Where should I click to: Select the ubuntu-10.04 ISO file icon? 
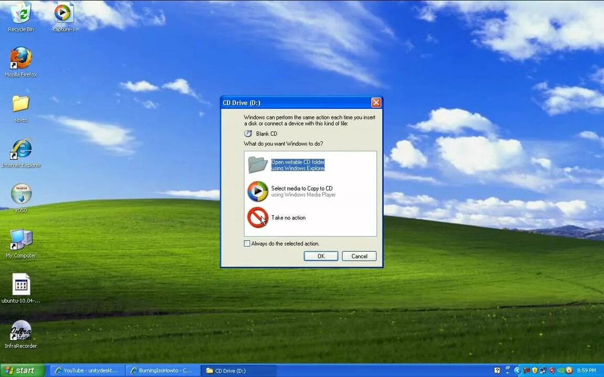click(x=21, y=289)
